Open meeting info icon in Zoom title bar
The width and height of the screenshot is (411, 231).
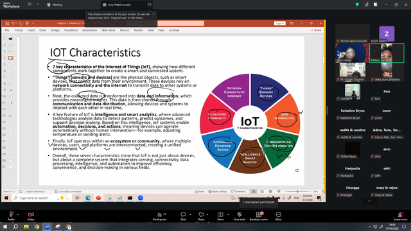(30, 4)
